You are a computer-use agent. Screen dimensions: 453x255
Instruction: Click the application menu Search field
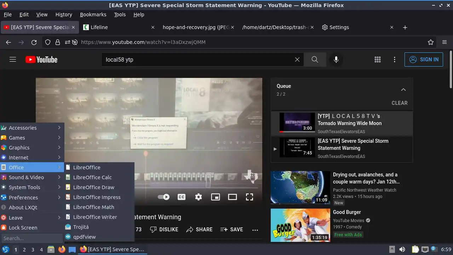pos(32,238)
